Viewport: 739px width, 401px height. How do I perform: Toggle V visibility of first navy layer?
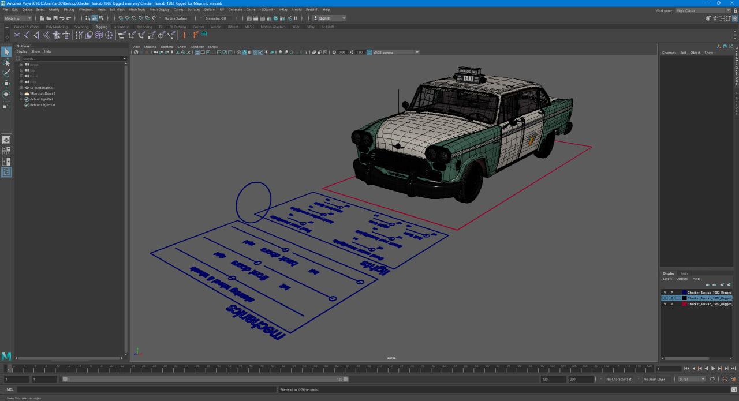665,293
